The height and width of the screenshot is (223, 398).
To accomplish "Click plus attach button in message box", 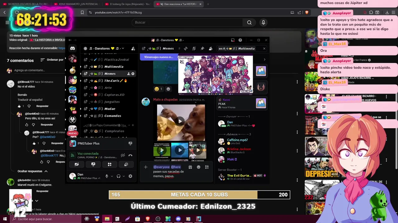I will tap(146, 167).
